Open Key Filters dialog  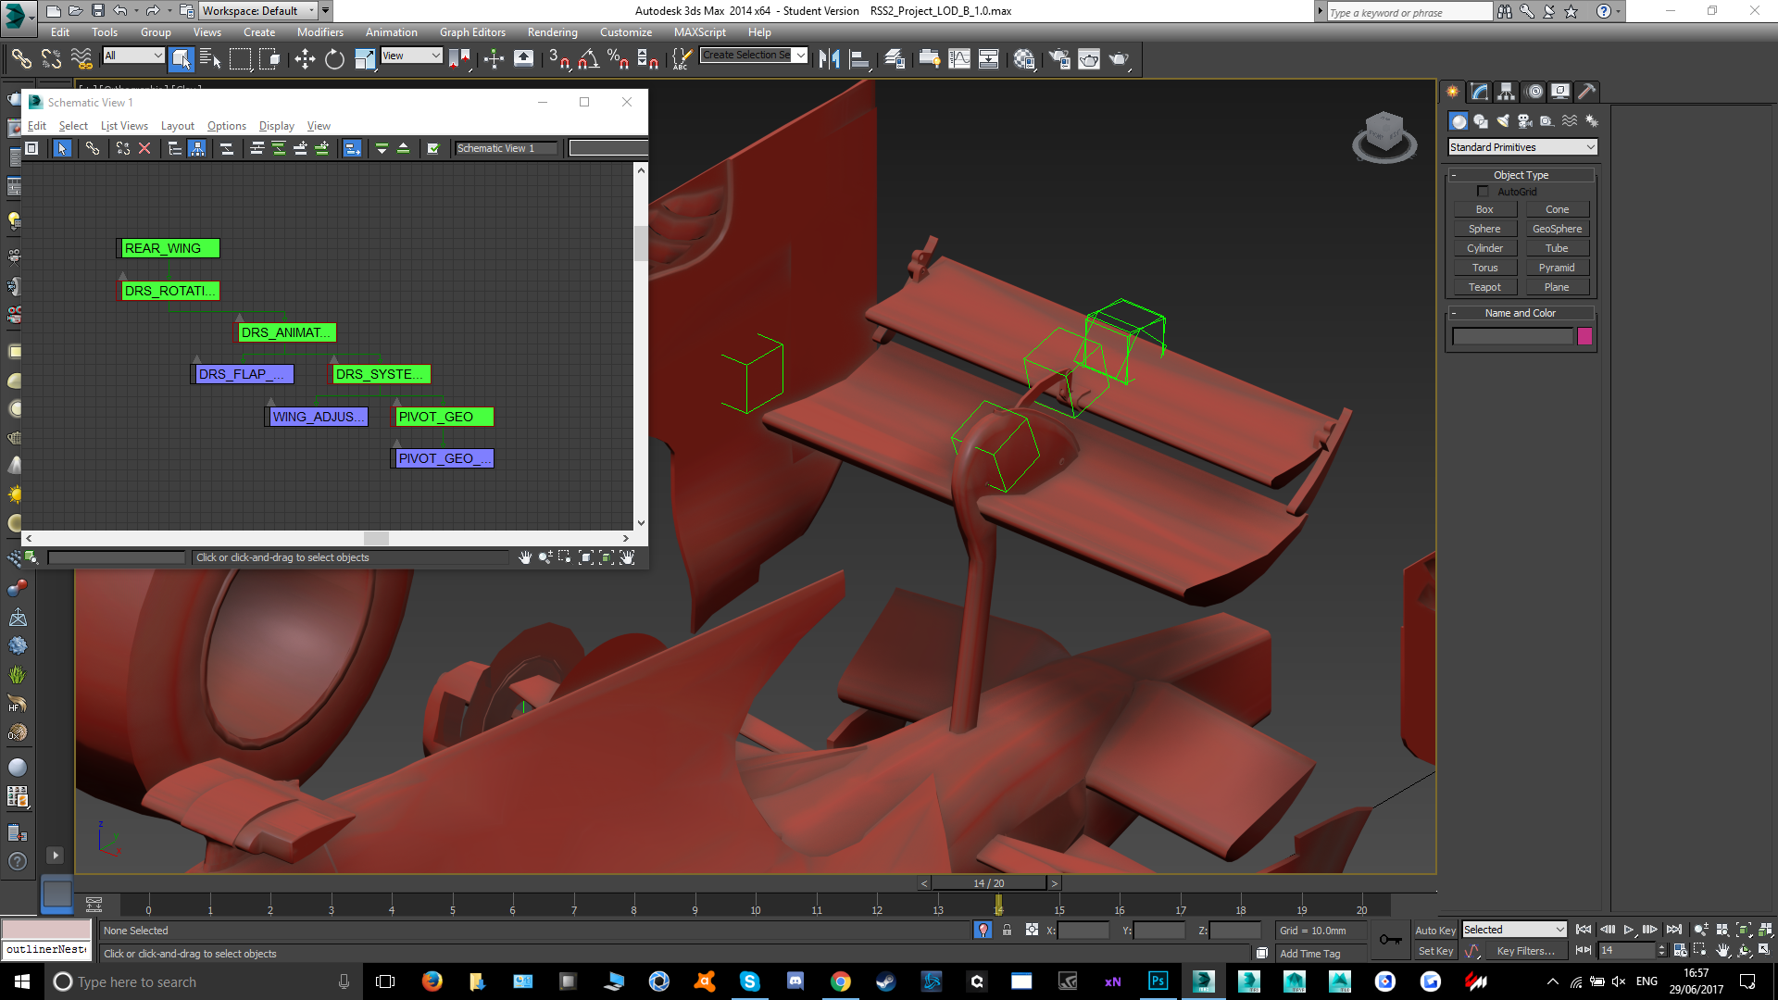click(1525, 951)
